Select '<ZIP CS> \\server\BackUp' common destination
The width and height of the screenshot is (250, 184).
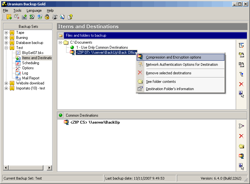(95, 122)
